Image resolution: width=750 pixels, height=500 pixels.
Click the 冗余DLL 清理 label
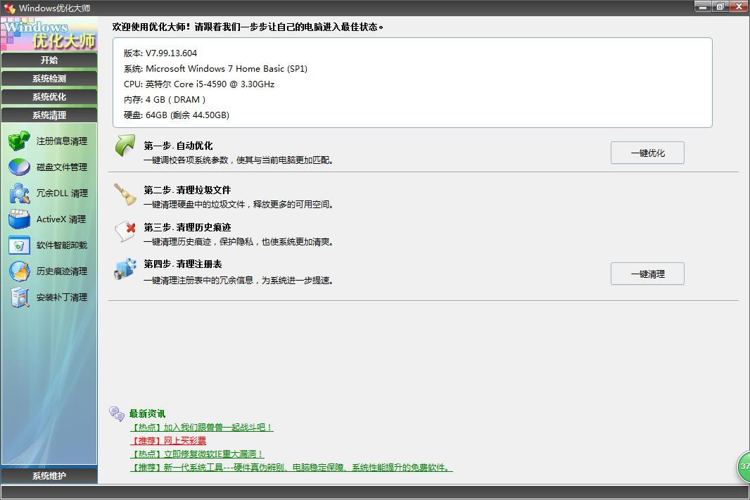tap(62, 193)
